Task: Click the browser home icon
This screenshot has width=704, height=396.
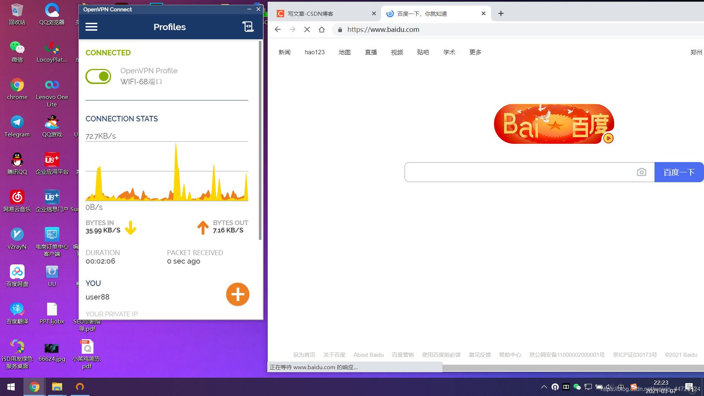Action: tap(322, 29)
